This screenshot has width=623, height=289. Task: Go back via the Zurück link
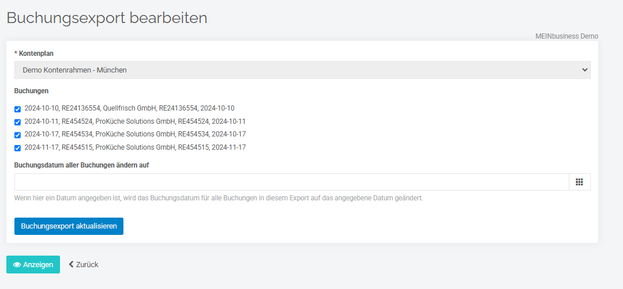click(84, 264)
